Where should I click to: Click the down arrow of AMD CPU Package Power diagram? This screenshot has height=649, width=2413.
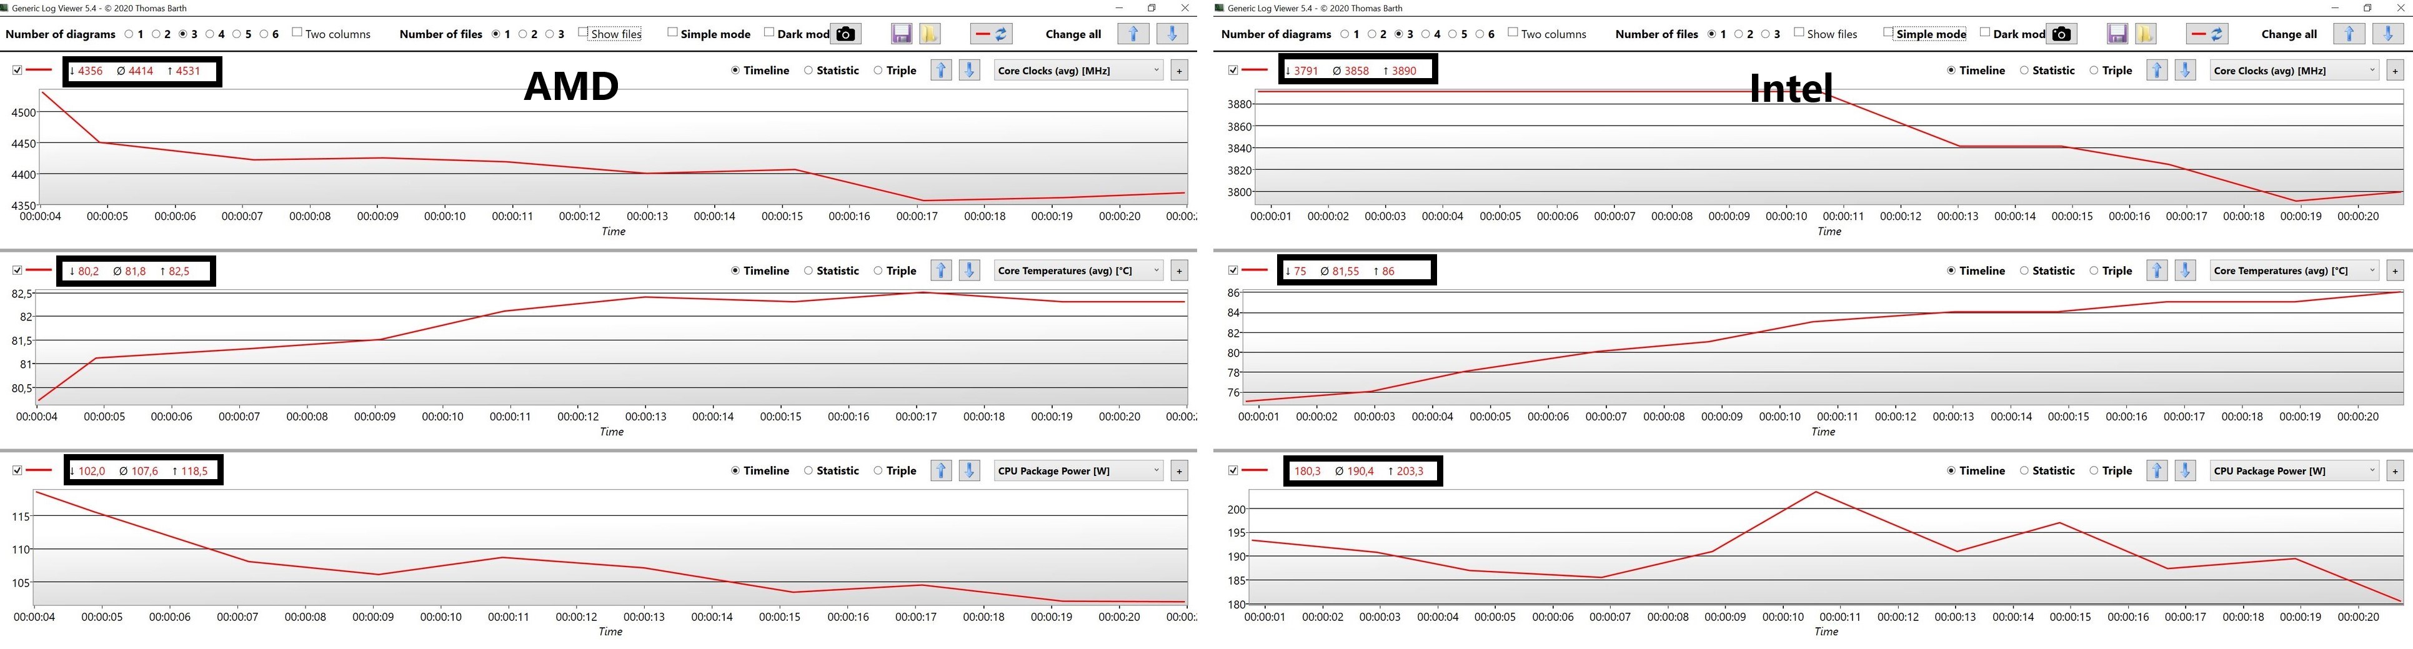pos(970,470)
